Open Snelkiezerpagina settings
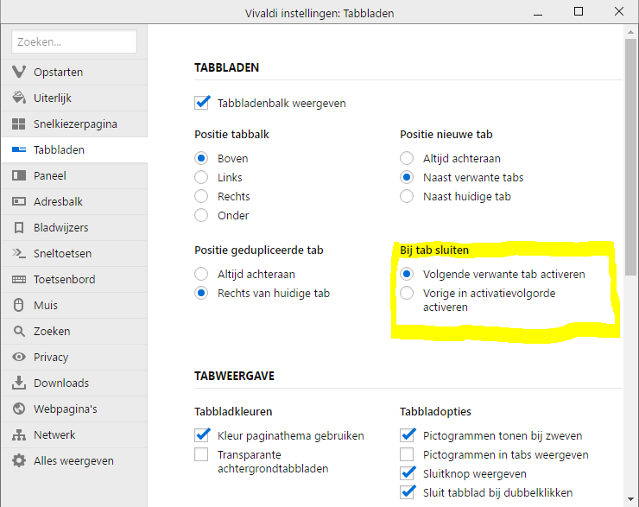639x507 pixels. click(74, 124)
